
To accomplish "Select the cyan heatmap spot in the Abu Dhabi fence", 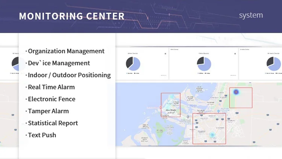I will point(172,96).
